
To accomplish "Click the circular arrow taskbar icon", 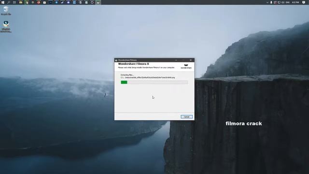I will pyautogui.click(x=92, y=2).
